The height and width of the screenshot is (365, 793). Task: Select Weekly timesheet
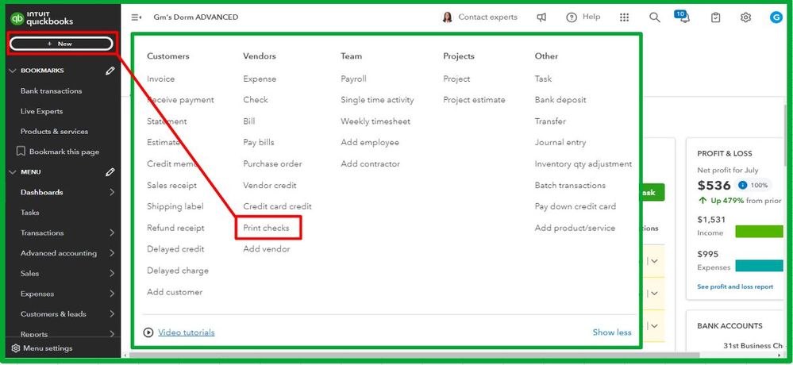click(375, 121)
